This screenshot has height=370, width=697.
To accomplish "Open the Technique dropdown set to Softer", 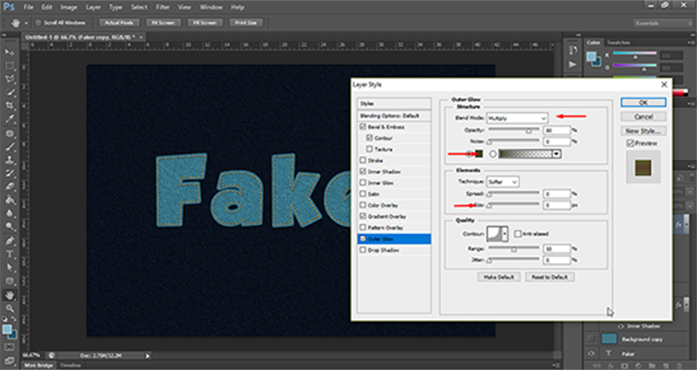I will (503, 181).
